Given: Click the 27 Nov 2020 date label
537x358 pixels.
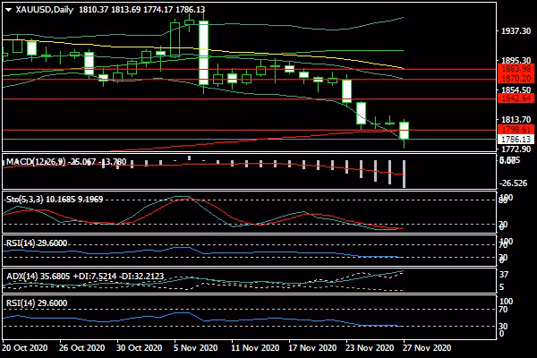Looking at the screenshot, I should (x=427, y=347).
